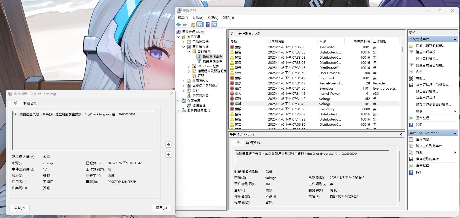Viewport: 460px width, 218px height.
Task: Click previous-event up arrow in 事件內容 dialog
Action: coord(169,144)
